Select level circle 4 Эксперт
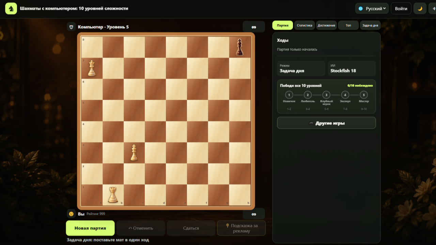436x245 pixels. (x=345, y=95)
